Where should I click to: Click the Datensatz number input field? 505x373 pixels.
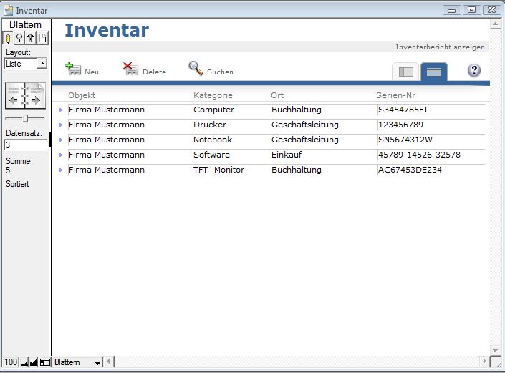point(25,145)
